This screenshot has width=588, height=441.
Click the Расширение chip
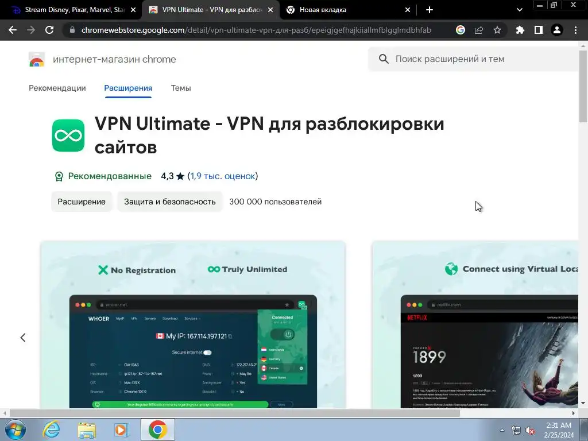tap(82, 202)
